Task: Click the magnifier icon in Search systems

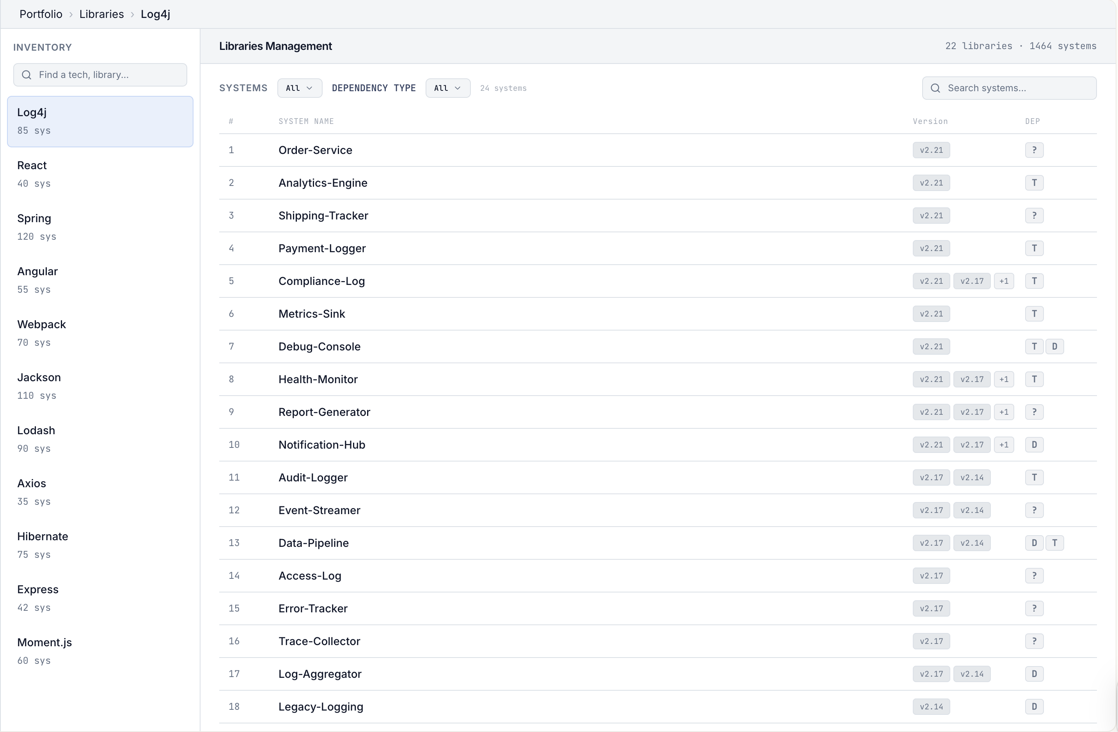Action: point(935,88)
